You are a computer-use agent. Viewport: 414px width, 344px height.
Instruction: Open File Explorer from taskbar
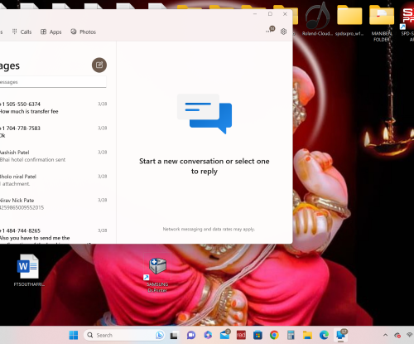click(x=307, y=335)
